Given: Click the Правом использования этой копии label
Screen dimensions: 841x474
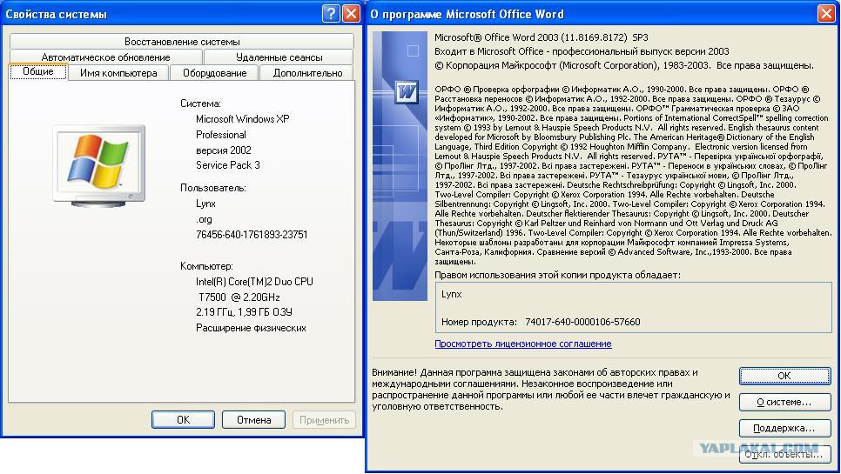Looking at the screenshot, I should [x=558, y=275].
